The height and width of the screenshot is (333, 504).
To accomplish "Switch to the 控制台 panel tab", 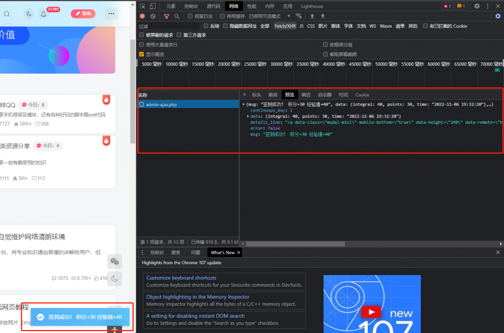I will tap(191, 6).
